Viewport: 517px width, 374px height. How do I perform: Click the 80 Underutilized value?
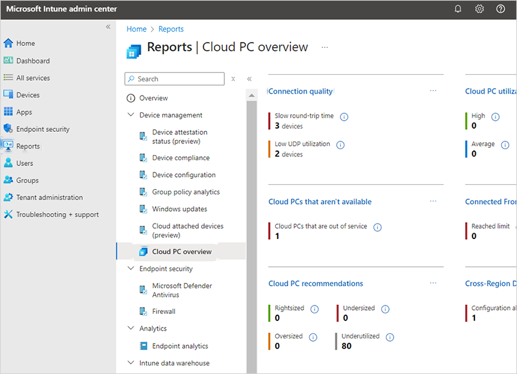point(346,346)
